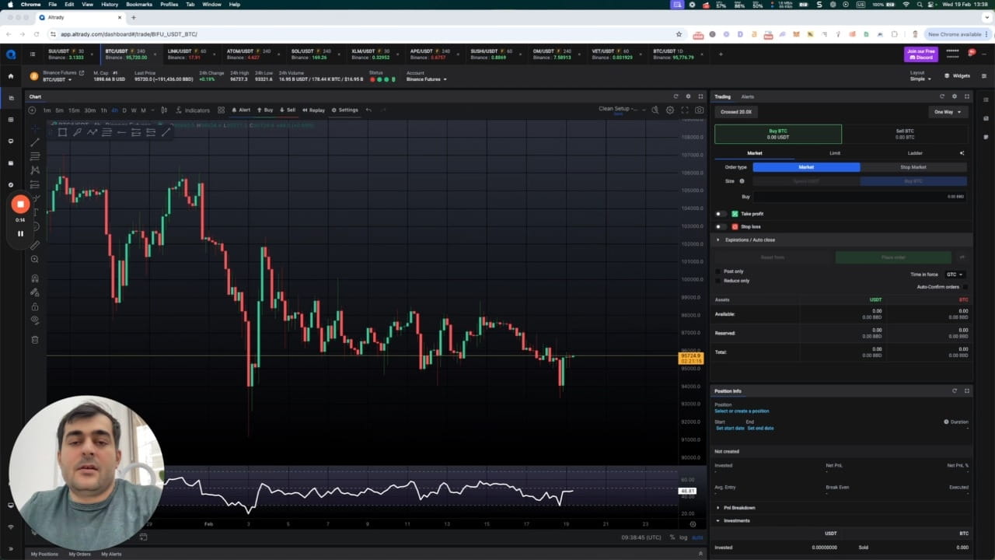
Task: Check the Post only checkbox
Action: pos(718,271)
